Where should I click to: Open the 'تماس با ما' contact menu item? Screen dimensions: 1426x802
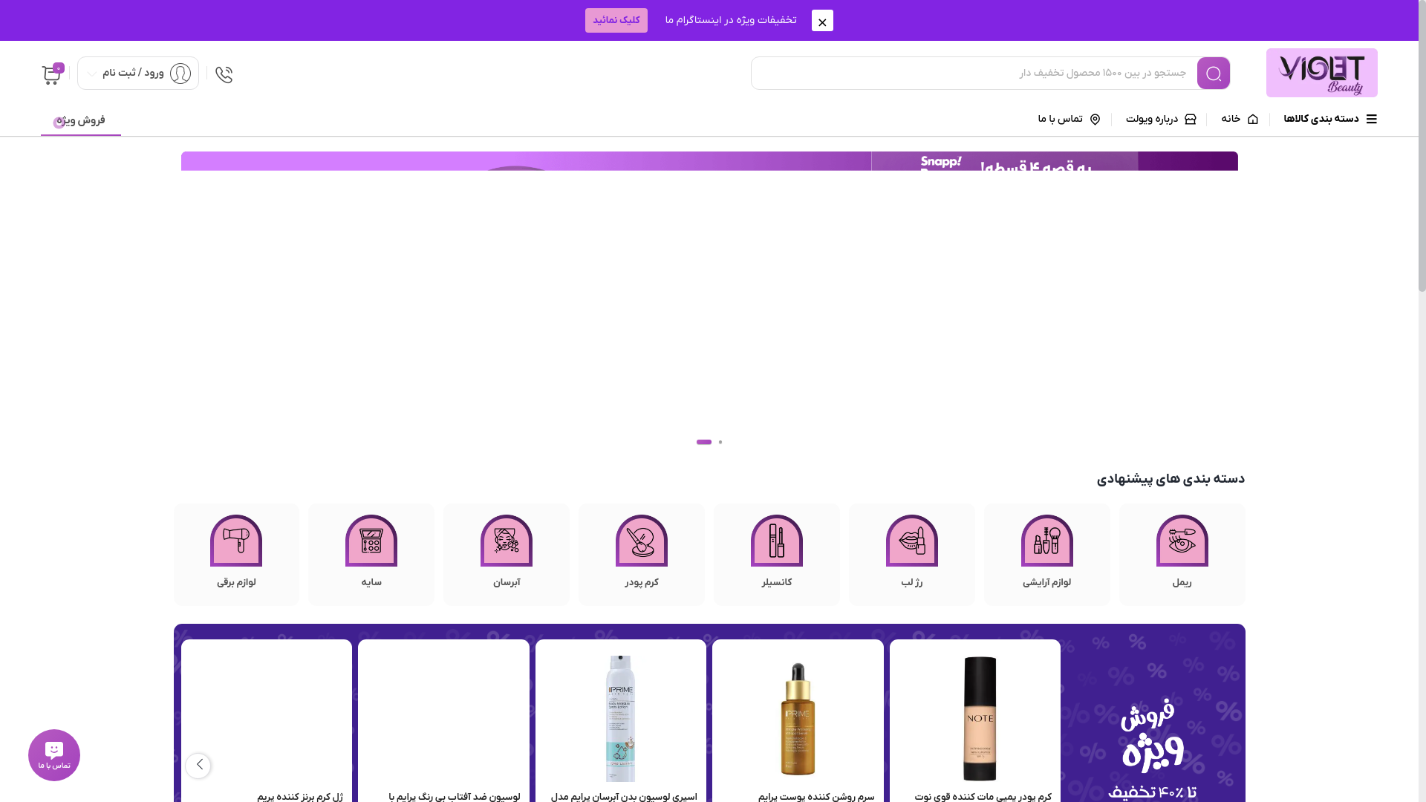pyautogui.click(x=1069, y=120)
